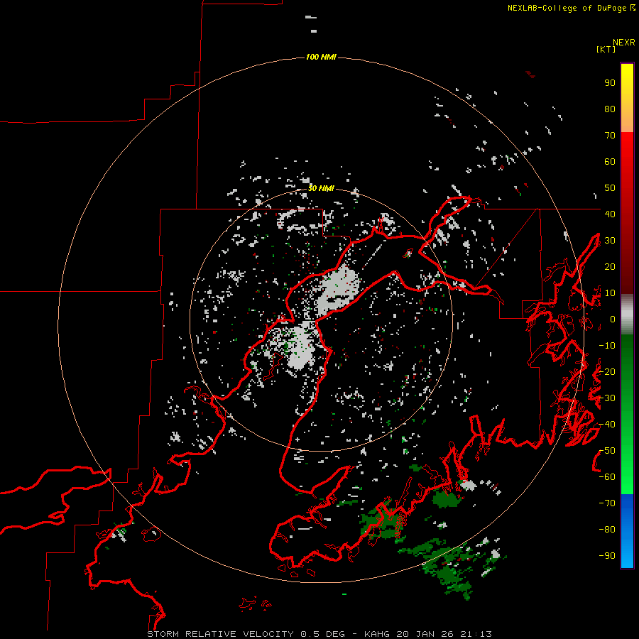Click the [KT] units label
This screenshot has height=639, width=639.
pyautogui.click(x=606, y=49)
